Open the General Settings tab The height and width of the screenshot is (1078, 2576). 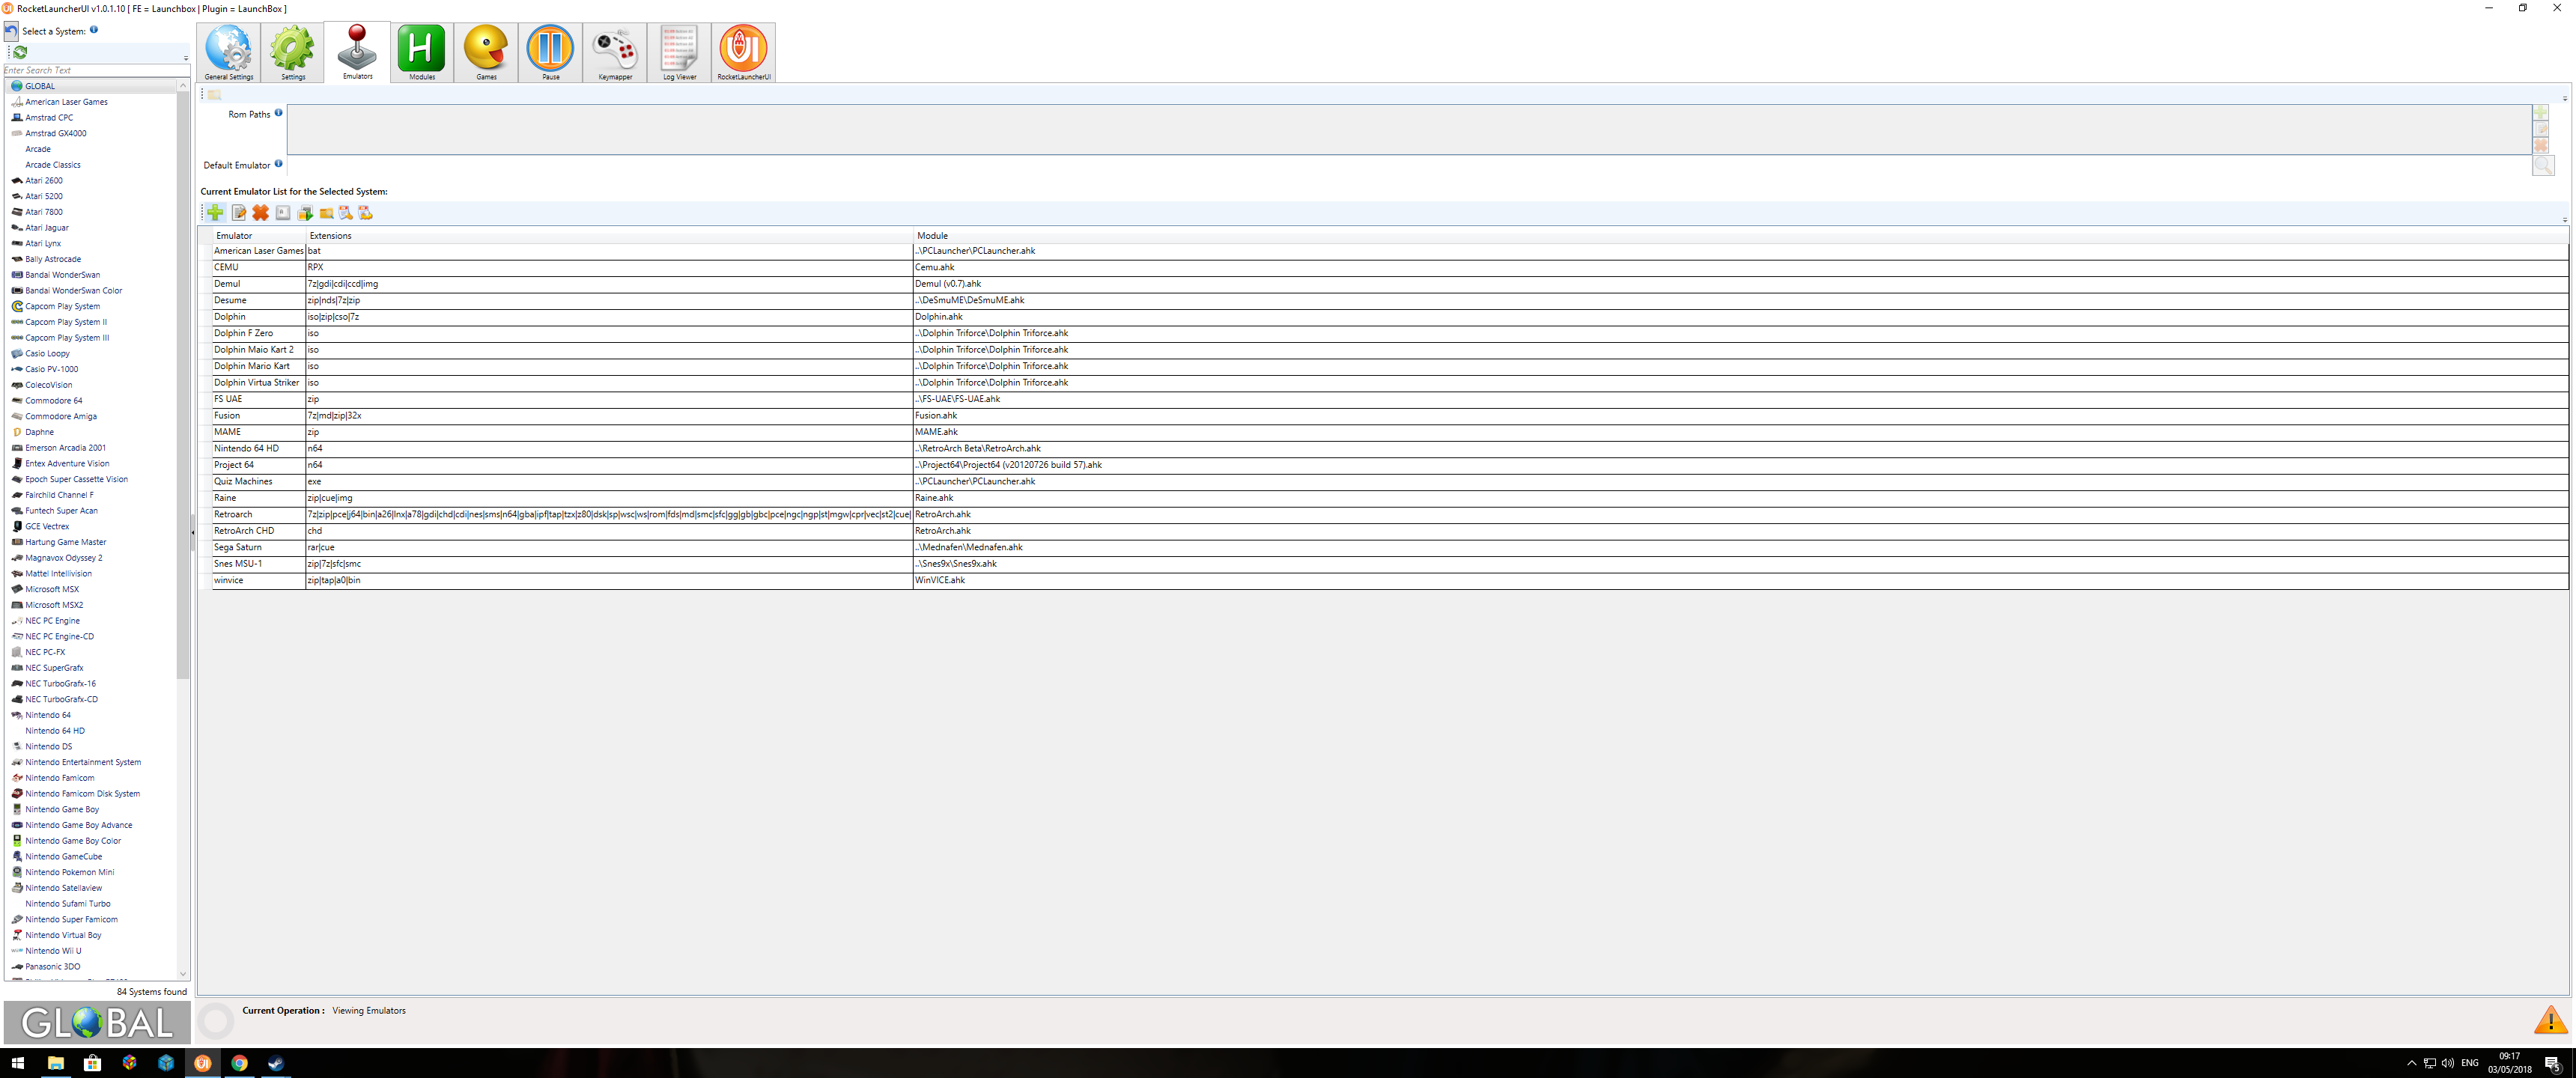click(x=229, y=52)
